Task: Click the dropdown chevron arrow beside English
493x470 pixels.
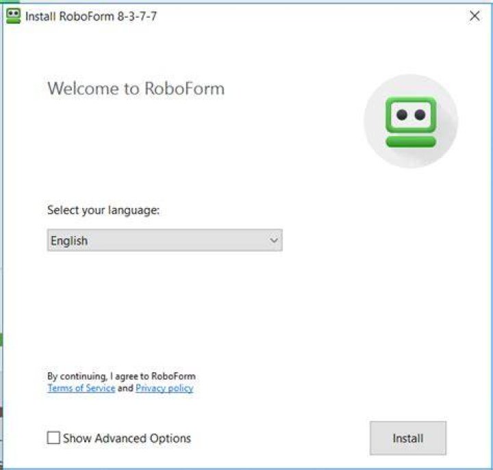Action: coord(274,241)
